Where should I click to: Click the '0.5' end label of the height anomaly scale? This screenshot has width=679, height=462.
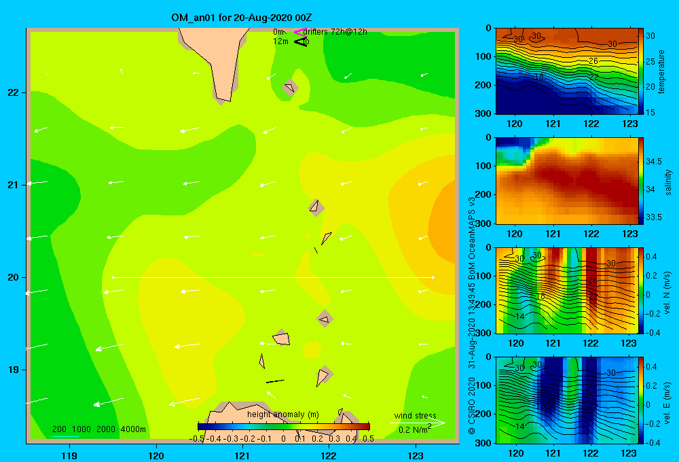368,439
